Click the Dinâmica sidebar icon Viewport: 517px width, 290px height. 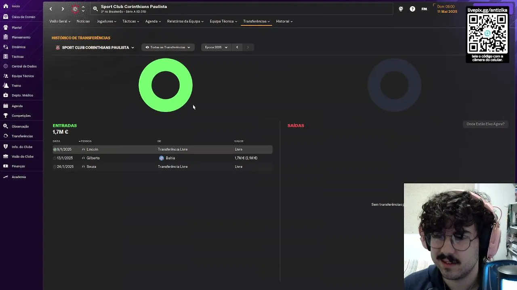point(6,47)
